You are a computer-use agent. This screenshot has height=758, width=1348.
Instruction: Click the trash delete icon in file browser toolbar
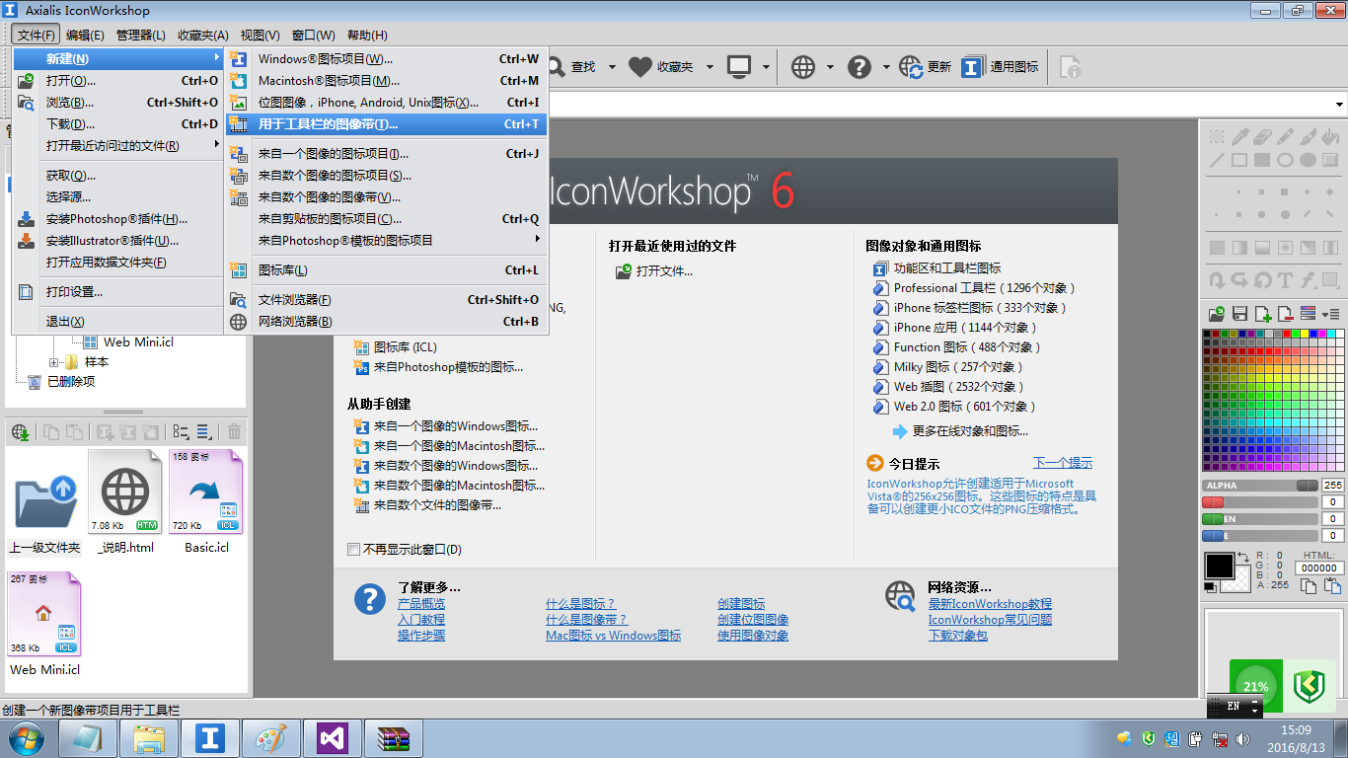tap(234, 432)
